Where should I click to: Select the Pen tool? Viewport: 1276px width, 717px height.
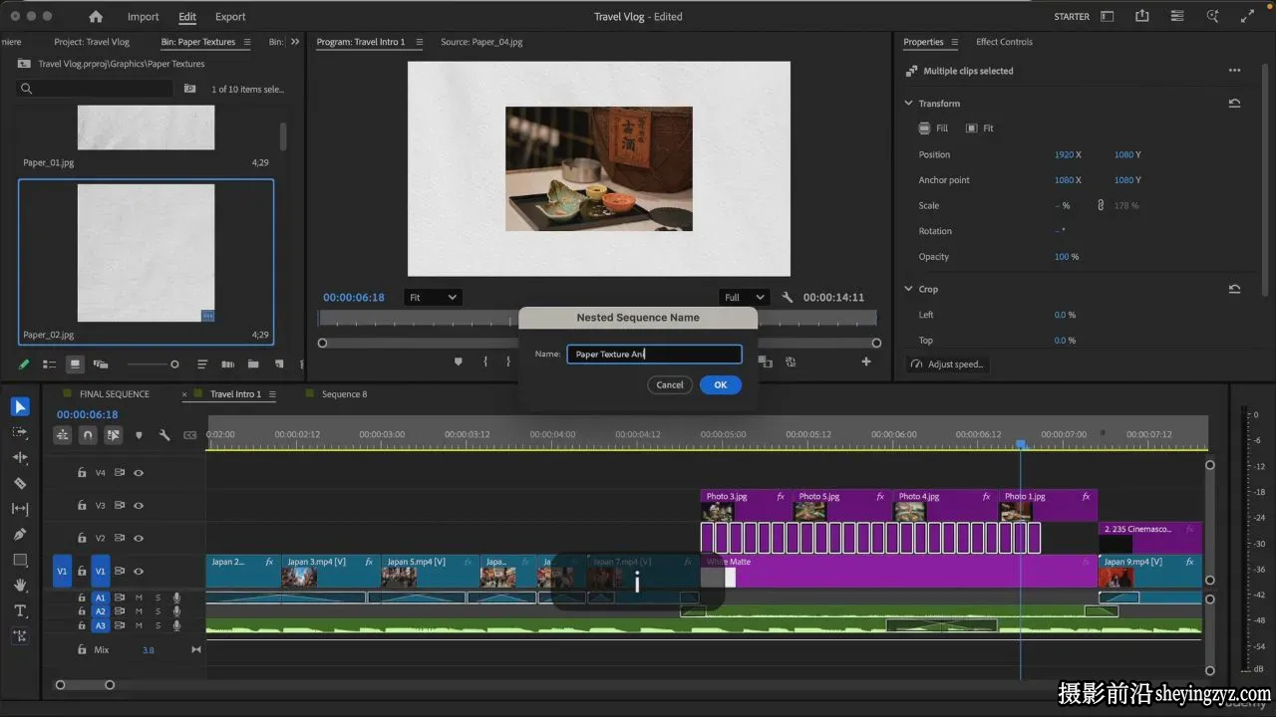click(20, 535)
